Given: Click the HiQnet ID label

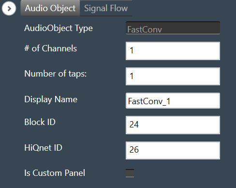Looking at the screenshot, I should (43, 148).
